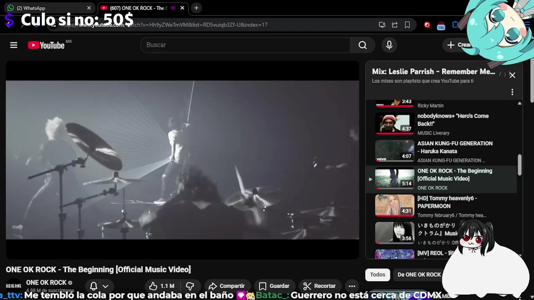This screenshot has height=300, width=534.
Task: Open the YouTube hamburger guide menu
Action: (14, 45)
